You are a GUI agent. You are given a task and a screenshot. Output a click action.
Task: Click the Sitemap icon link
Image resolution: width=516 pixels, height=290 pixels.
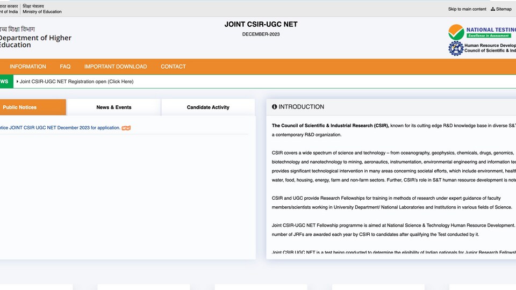click(x=501, y=9)
